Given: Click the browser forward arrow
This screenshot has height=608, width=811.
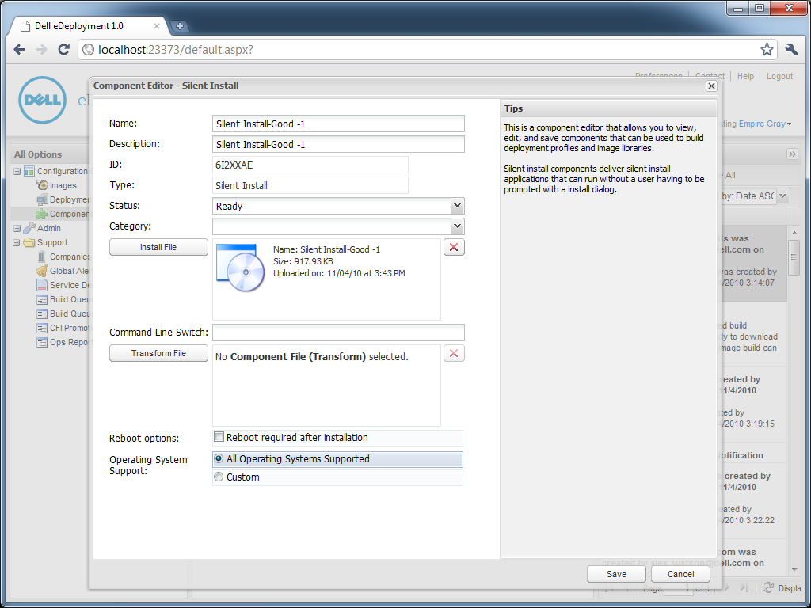Looking at the screenshot, I should pos(42,50).
